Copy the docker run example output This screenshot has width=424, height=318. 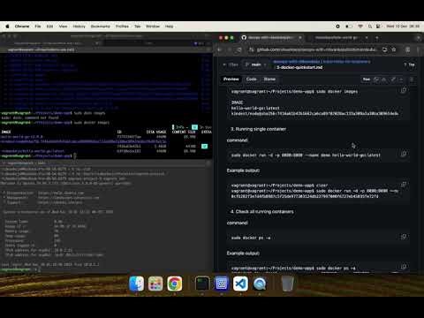(x=404, y=185)
